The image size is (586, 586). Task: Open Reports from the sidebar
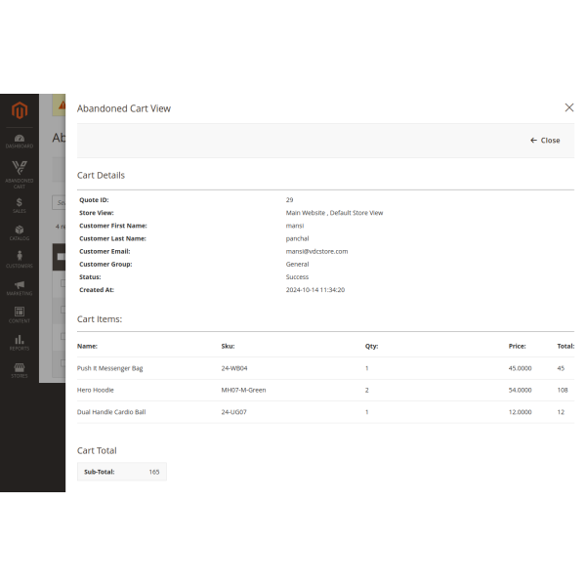click(x=20, y=342)
